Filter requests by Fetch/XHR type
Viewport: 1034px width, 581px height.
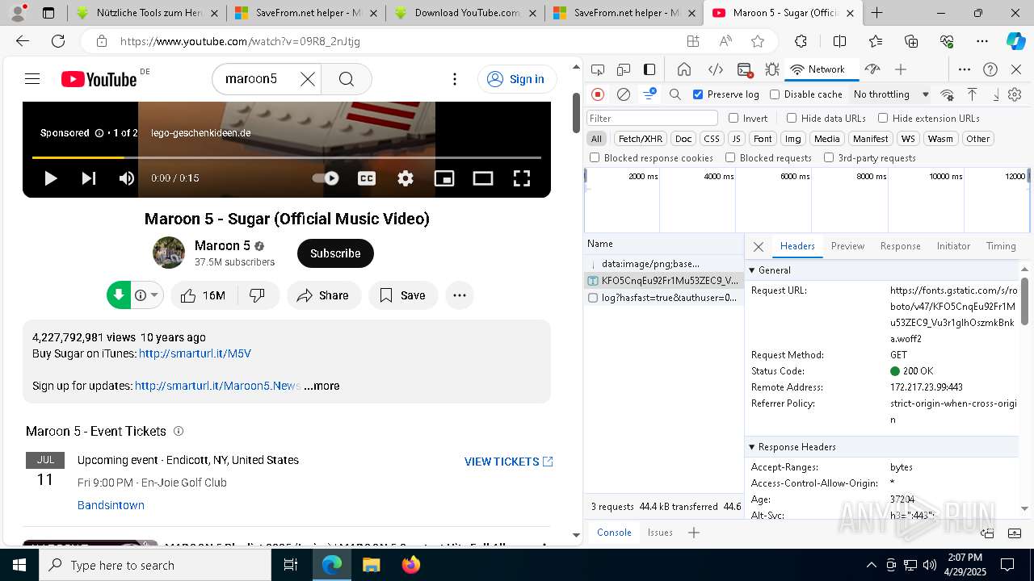pyautogui.click(x=641, y=139)
